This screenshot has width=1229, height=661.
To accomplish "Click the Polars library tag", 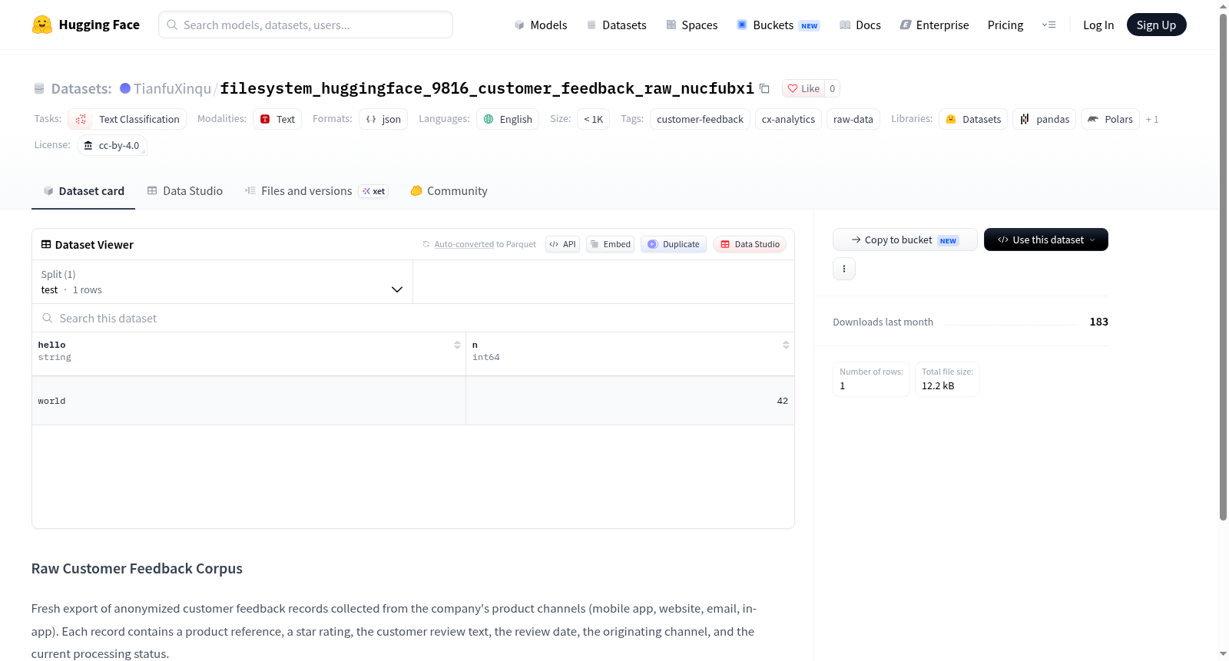I will point(1110,119).
